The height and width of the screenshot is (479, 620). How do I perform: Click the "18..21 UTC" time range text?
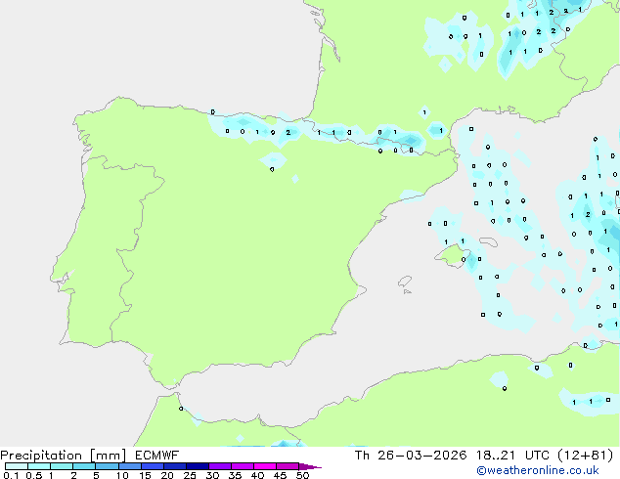coord(512,455)
